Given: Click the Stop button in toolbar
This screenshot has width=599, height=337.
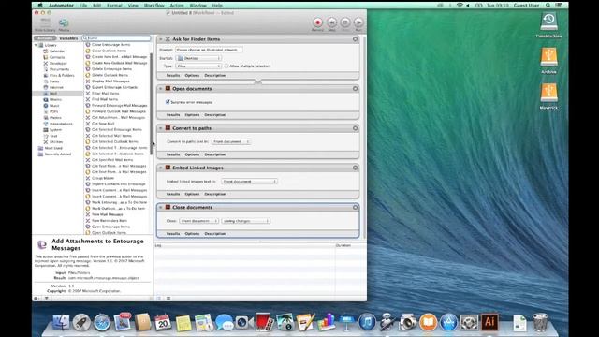Looking at the screenshot, I should (x=345, y=22).
